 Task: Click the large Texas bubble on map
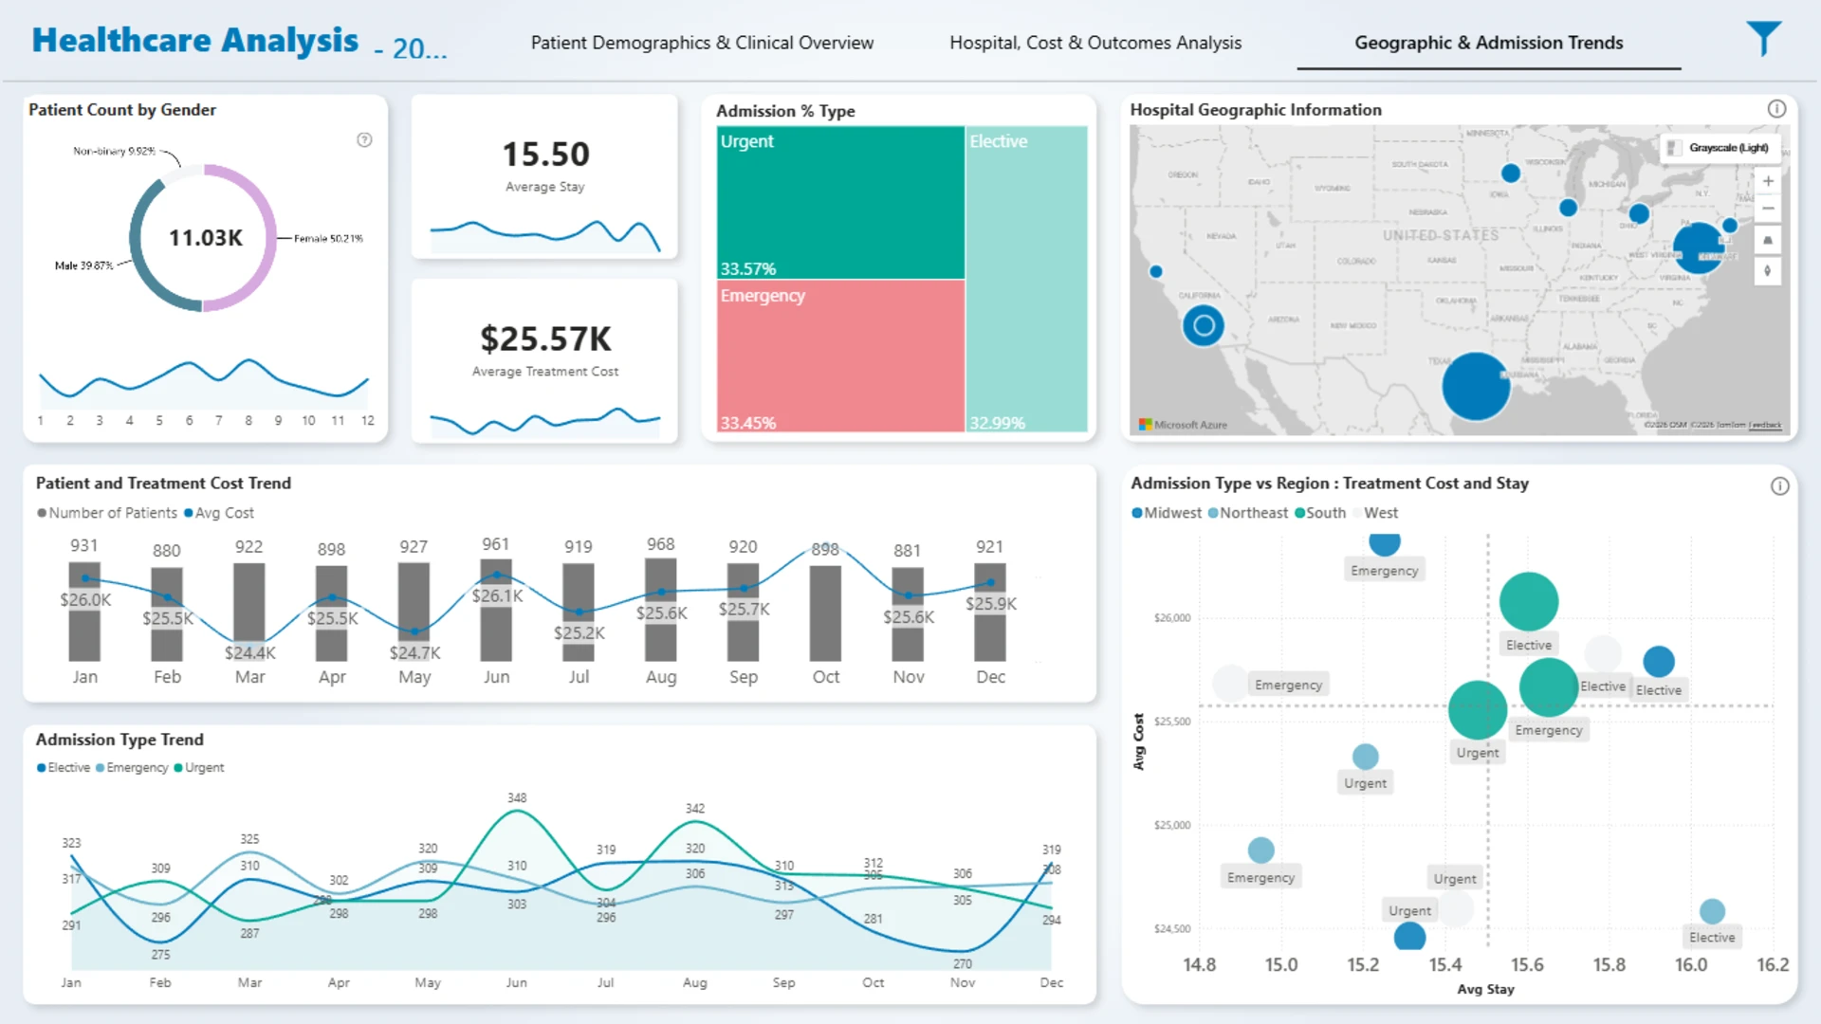coord(1476,386)
